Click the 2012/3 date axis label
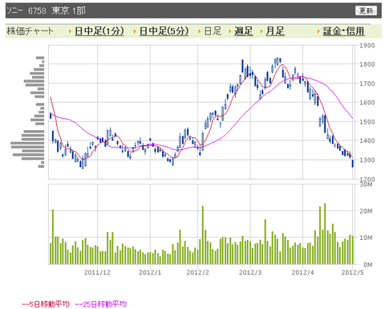 (x=250, y=272)
